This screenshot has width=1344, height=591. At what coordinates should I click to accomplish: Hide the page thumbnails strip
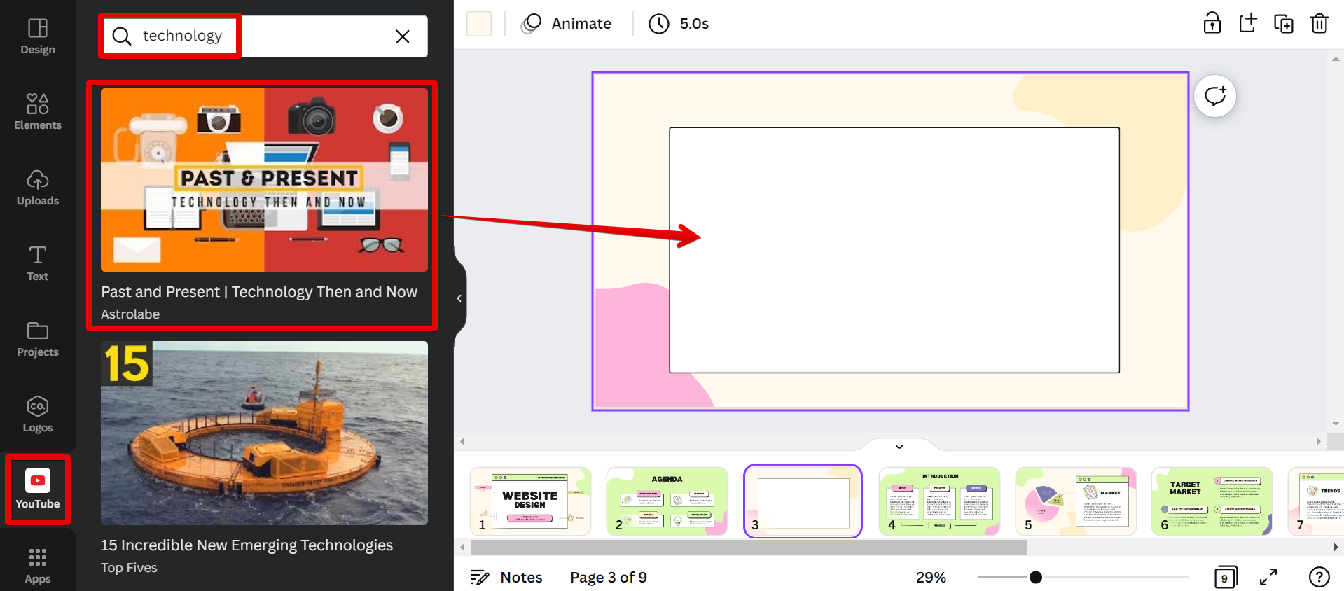coord(899,446)
